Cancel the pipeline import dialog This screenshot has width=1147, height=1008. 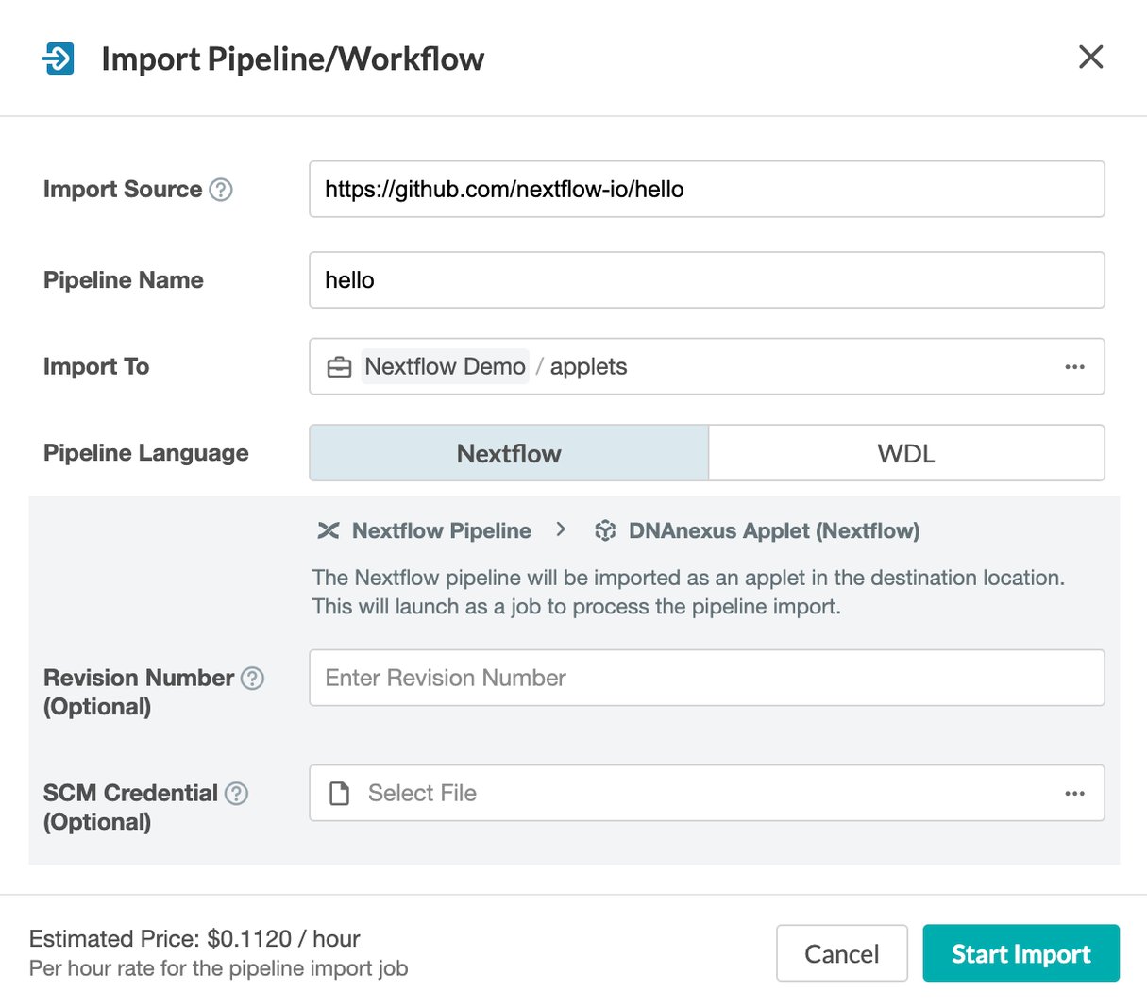pyautogui.click(x=841, y=953)
